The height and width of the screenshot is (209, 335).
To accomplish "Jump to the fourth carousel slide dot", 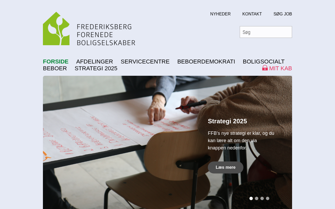I will click(x=267, y=199).
